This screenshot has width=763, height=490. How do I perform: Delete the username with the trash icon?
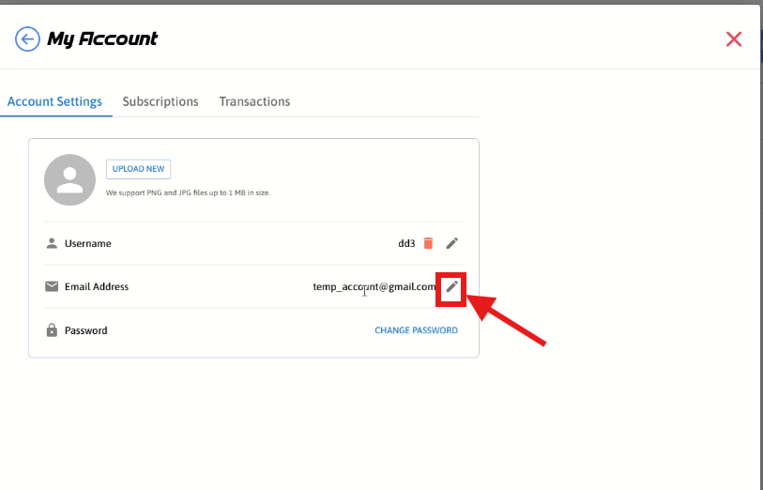428,243
